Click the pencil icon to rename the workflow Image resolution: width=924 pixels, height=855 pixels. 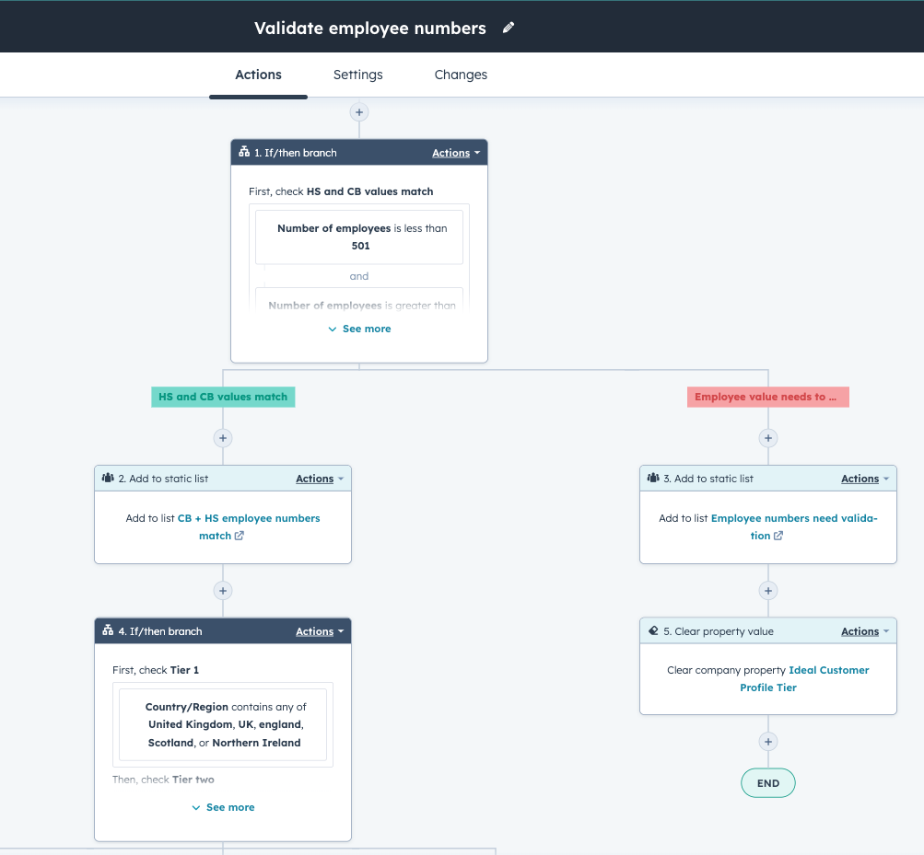[x=509, y=29]
